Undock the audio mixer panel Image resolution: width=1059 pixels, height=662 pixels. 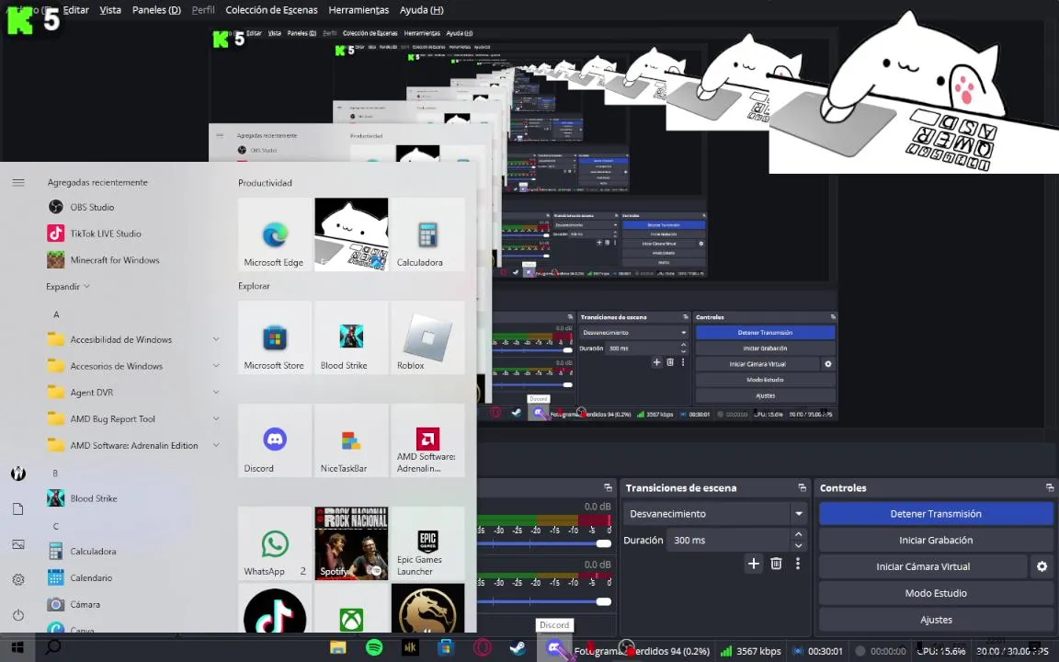[608, 487]
